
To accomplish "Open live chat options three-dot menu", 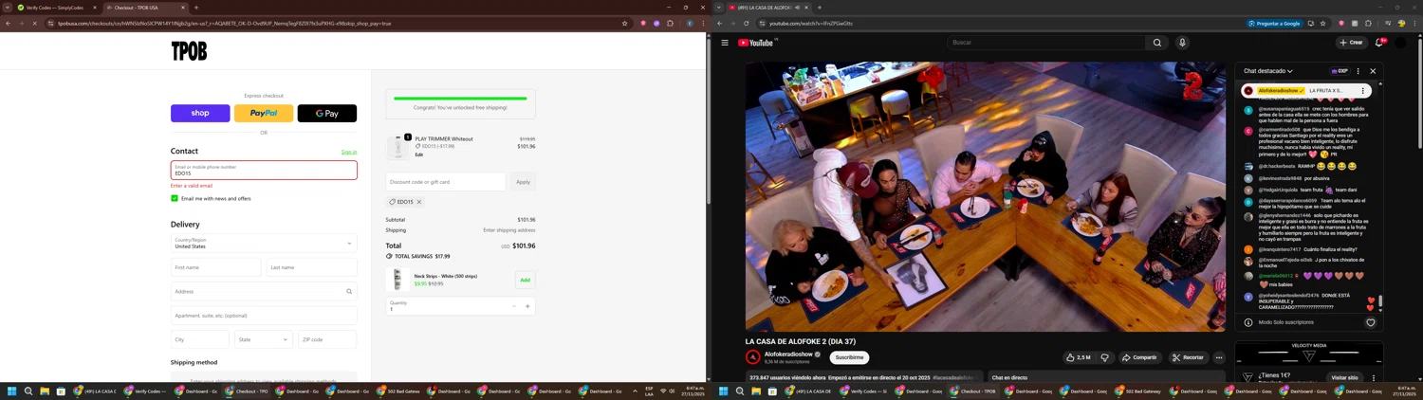I will (1358, 71).
